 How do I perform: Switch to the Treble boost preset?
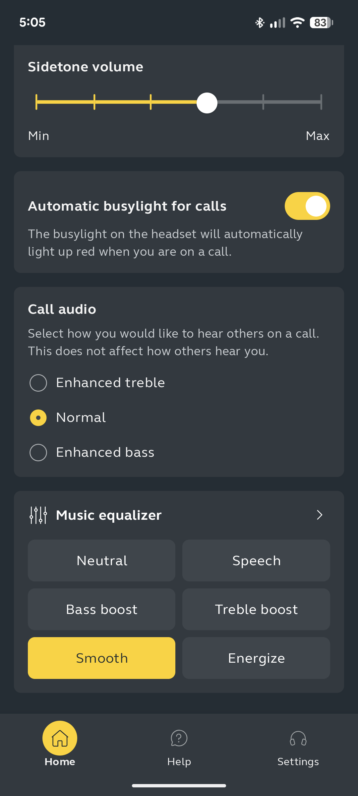tap(256, 609)
